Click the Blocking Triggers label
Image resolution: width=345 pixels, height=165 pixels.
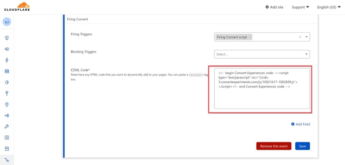[x=83, y=52]
